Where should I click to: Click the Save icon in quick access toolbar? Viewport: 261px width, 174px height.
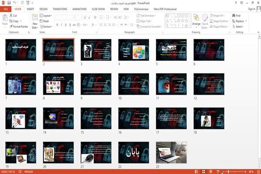[x=9, y=3]
